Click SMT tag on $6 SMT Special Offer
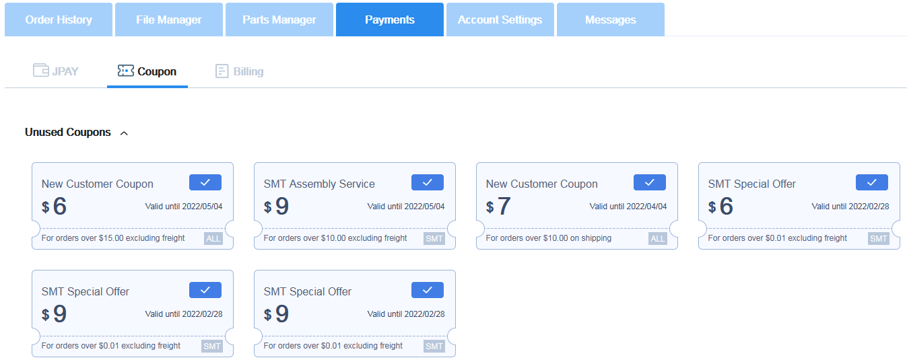This screenshot has width=907, height=362. pyautogui.click(x=879, y=238)
